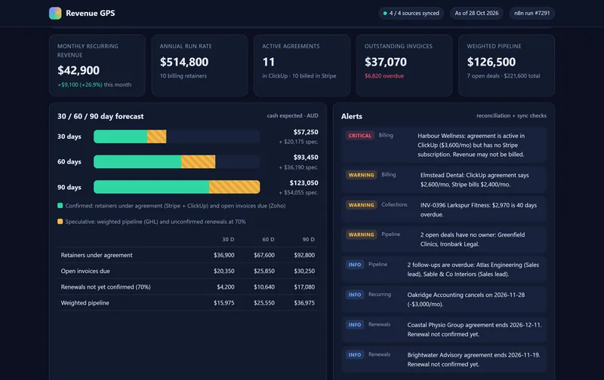
Task: Click the Revenue GPS gradient logo icon
Action: click(55, 13)
